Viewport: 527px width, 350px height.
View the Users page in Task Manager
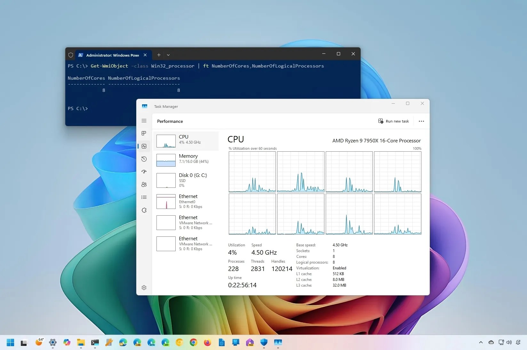(144, 185)
